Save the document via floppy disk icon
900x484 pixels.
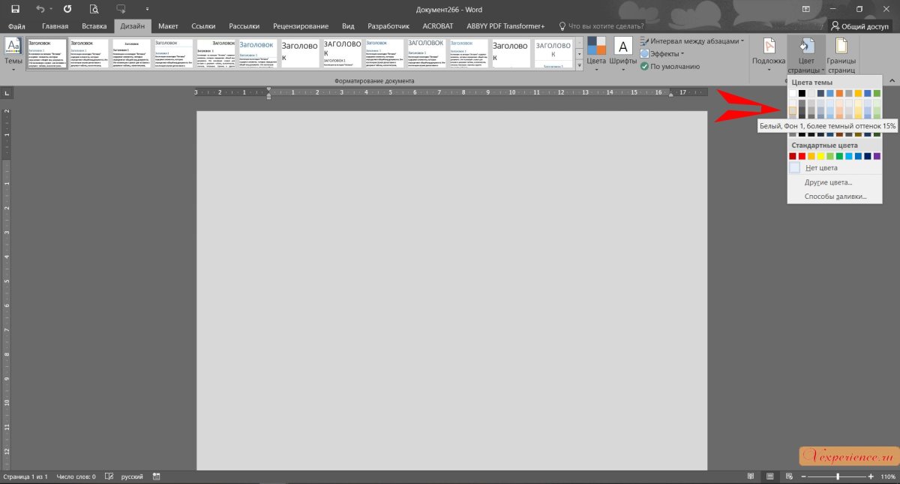point(15,9)
